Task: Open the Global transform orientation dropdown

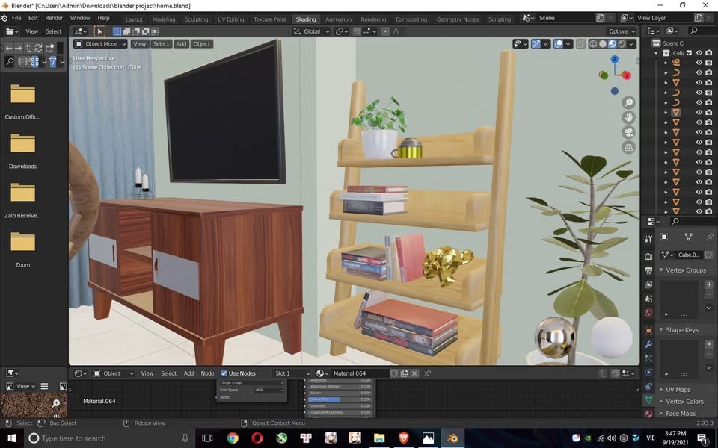Action: click(x=310, y=31)
